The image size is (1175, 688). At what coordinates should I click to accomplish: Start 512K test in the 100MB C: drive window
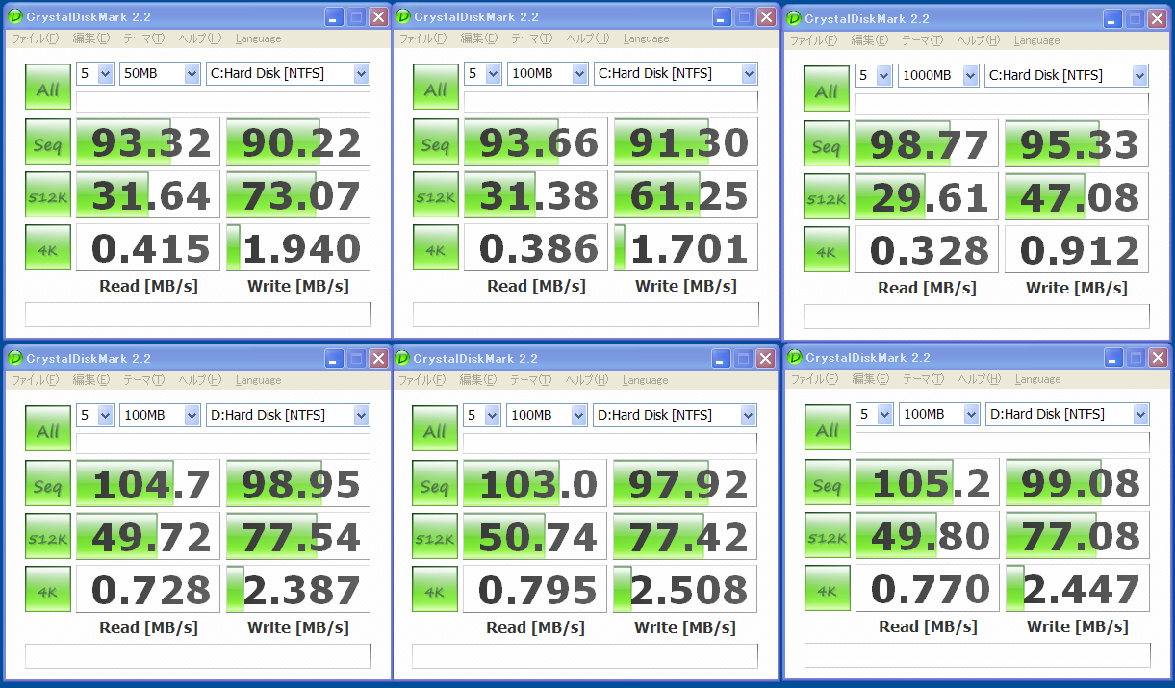[x=436, y=195]
